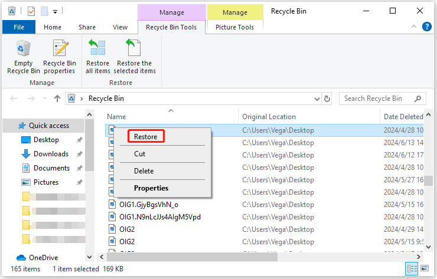The image size is (437, 279).
Task: Click the 2024/5/27 date deleted cell
Action: click(x=403, y=179)
